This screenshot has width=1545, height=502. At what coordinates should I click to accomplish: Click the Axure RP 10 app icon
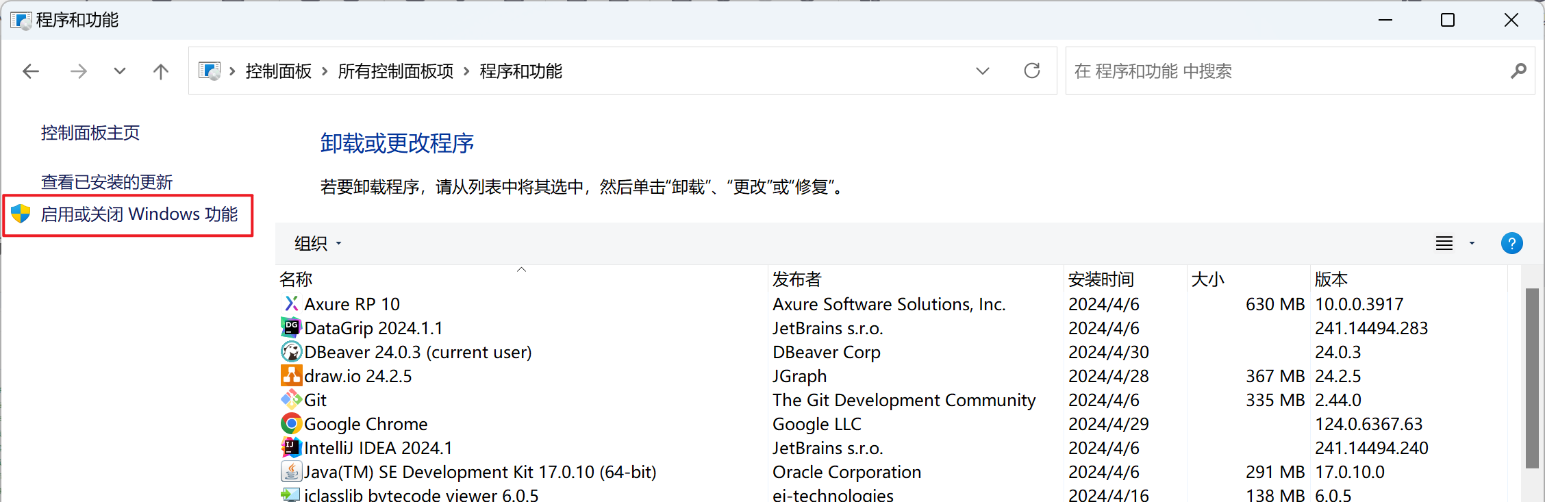click(291, 303)
